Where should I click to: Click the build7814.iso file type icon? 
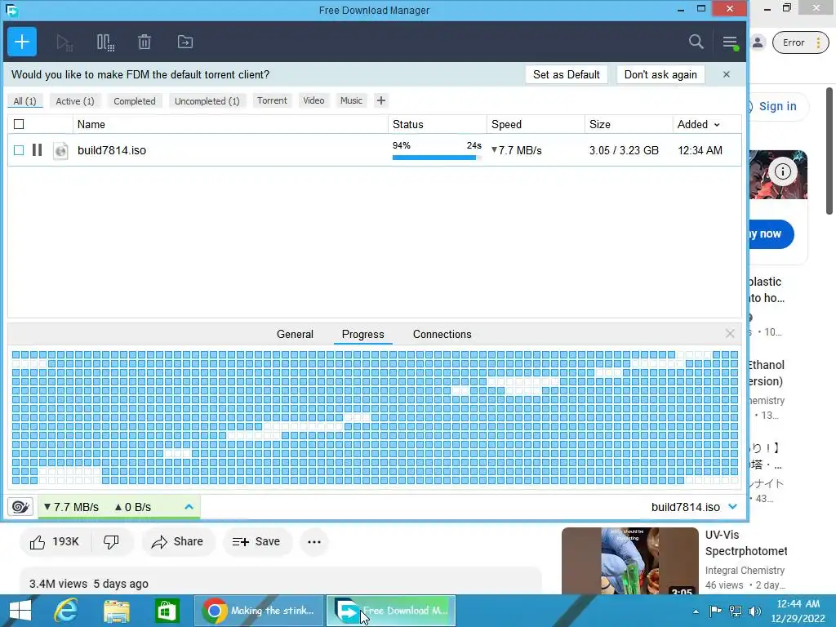coord(60,151)
